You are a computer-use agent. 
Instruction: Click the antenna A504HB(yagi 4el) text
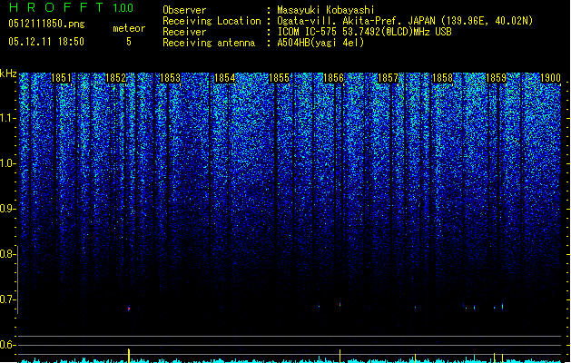pyautogui.click(x=320, y=43)
